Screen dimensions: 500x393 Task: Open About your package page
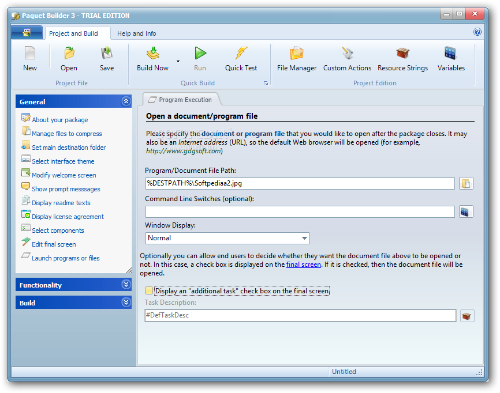pyautogui.click(x=60, y=120)
